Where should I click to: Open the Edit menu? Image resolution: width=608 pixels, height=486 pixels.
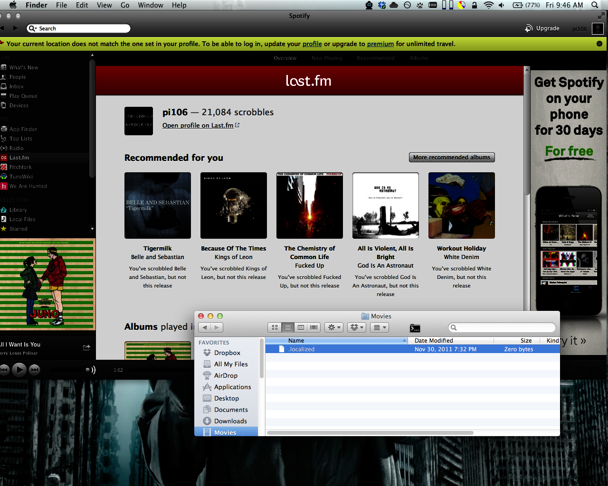pos(82,5)
